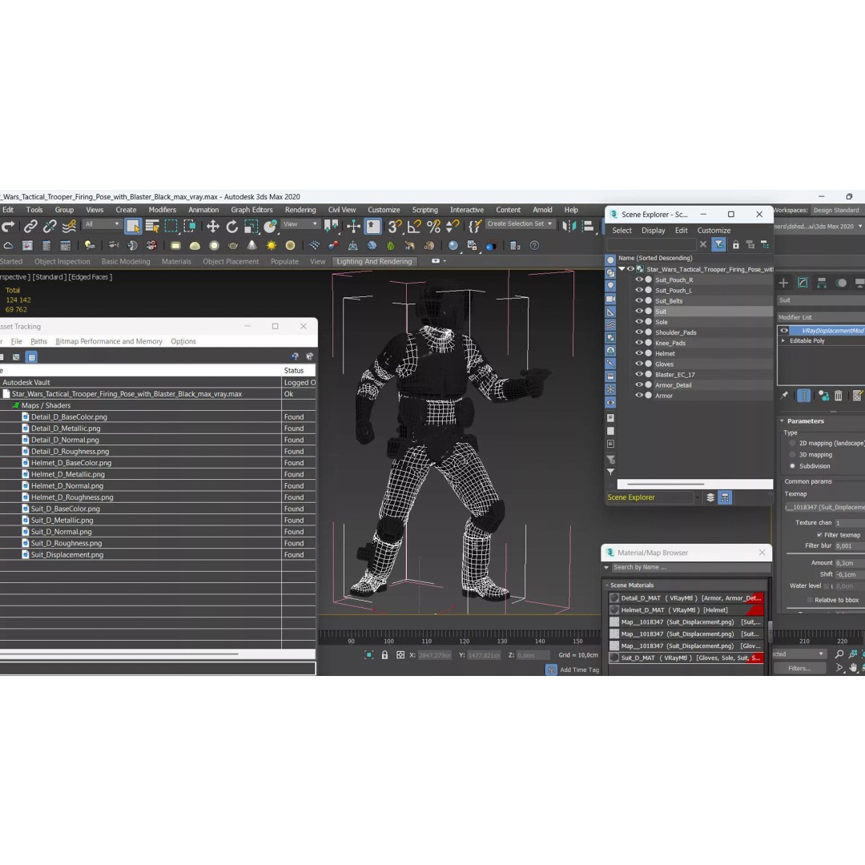Toggle the Filter texmap checkbox
865x865 pixels.
click(x=819, y=534)
